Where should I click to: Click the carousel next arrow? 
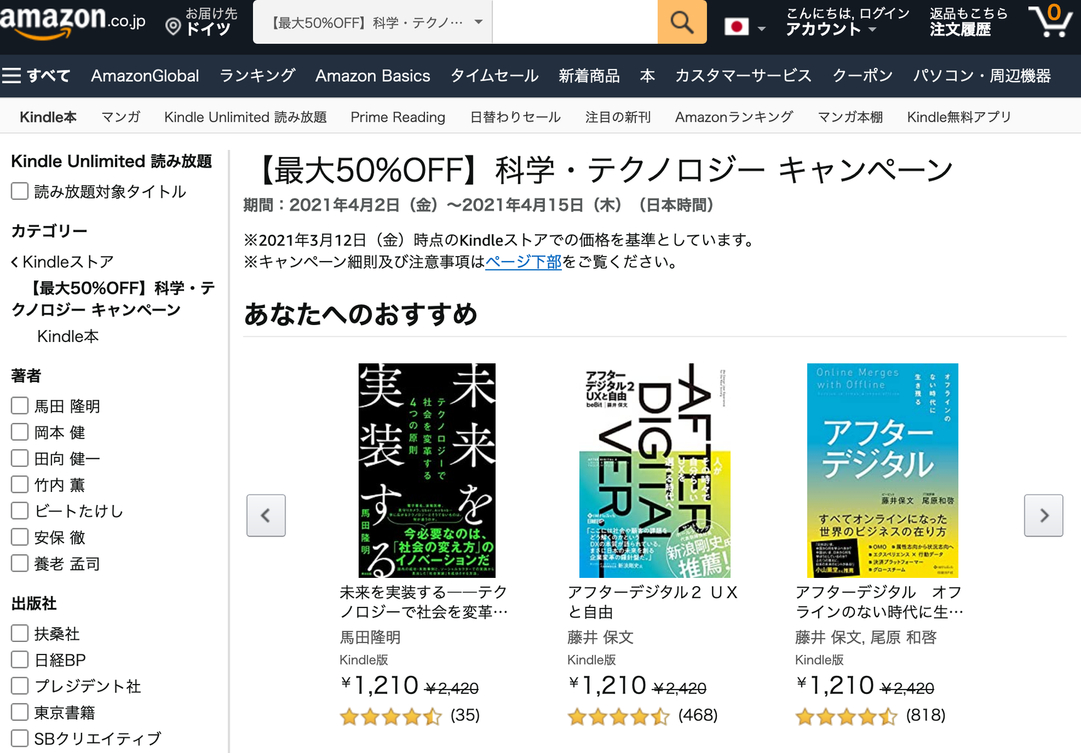[x=1043, y=515]
